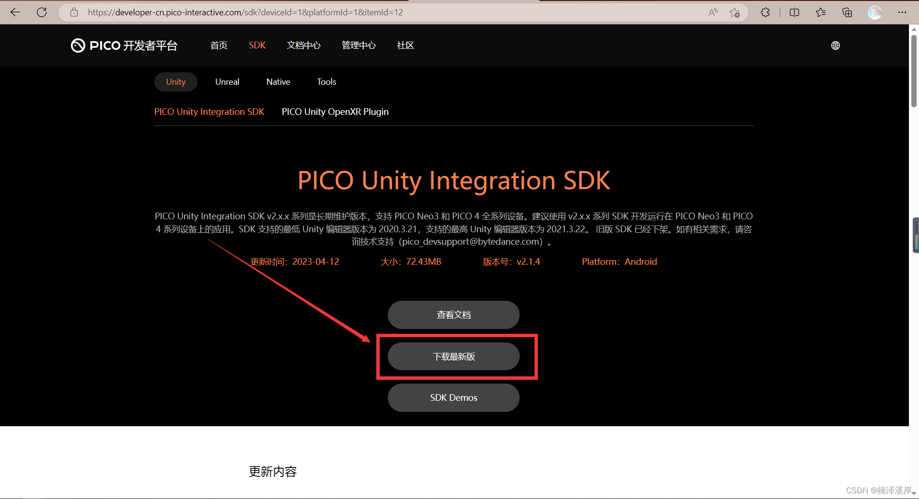Open the browser extensions puzzle icon
Image resolution: width=919 pixels, height=499 pixels.
(x=765, y=12)
